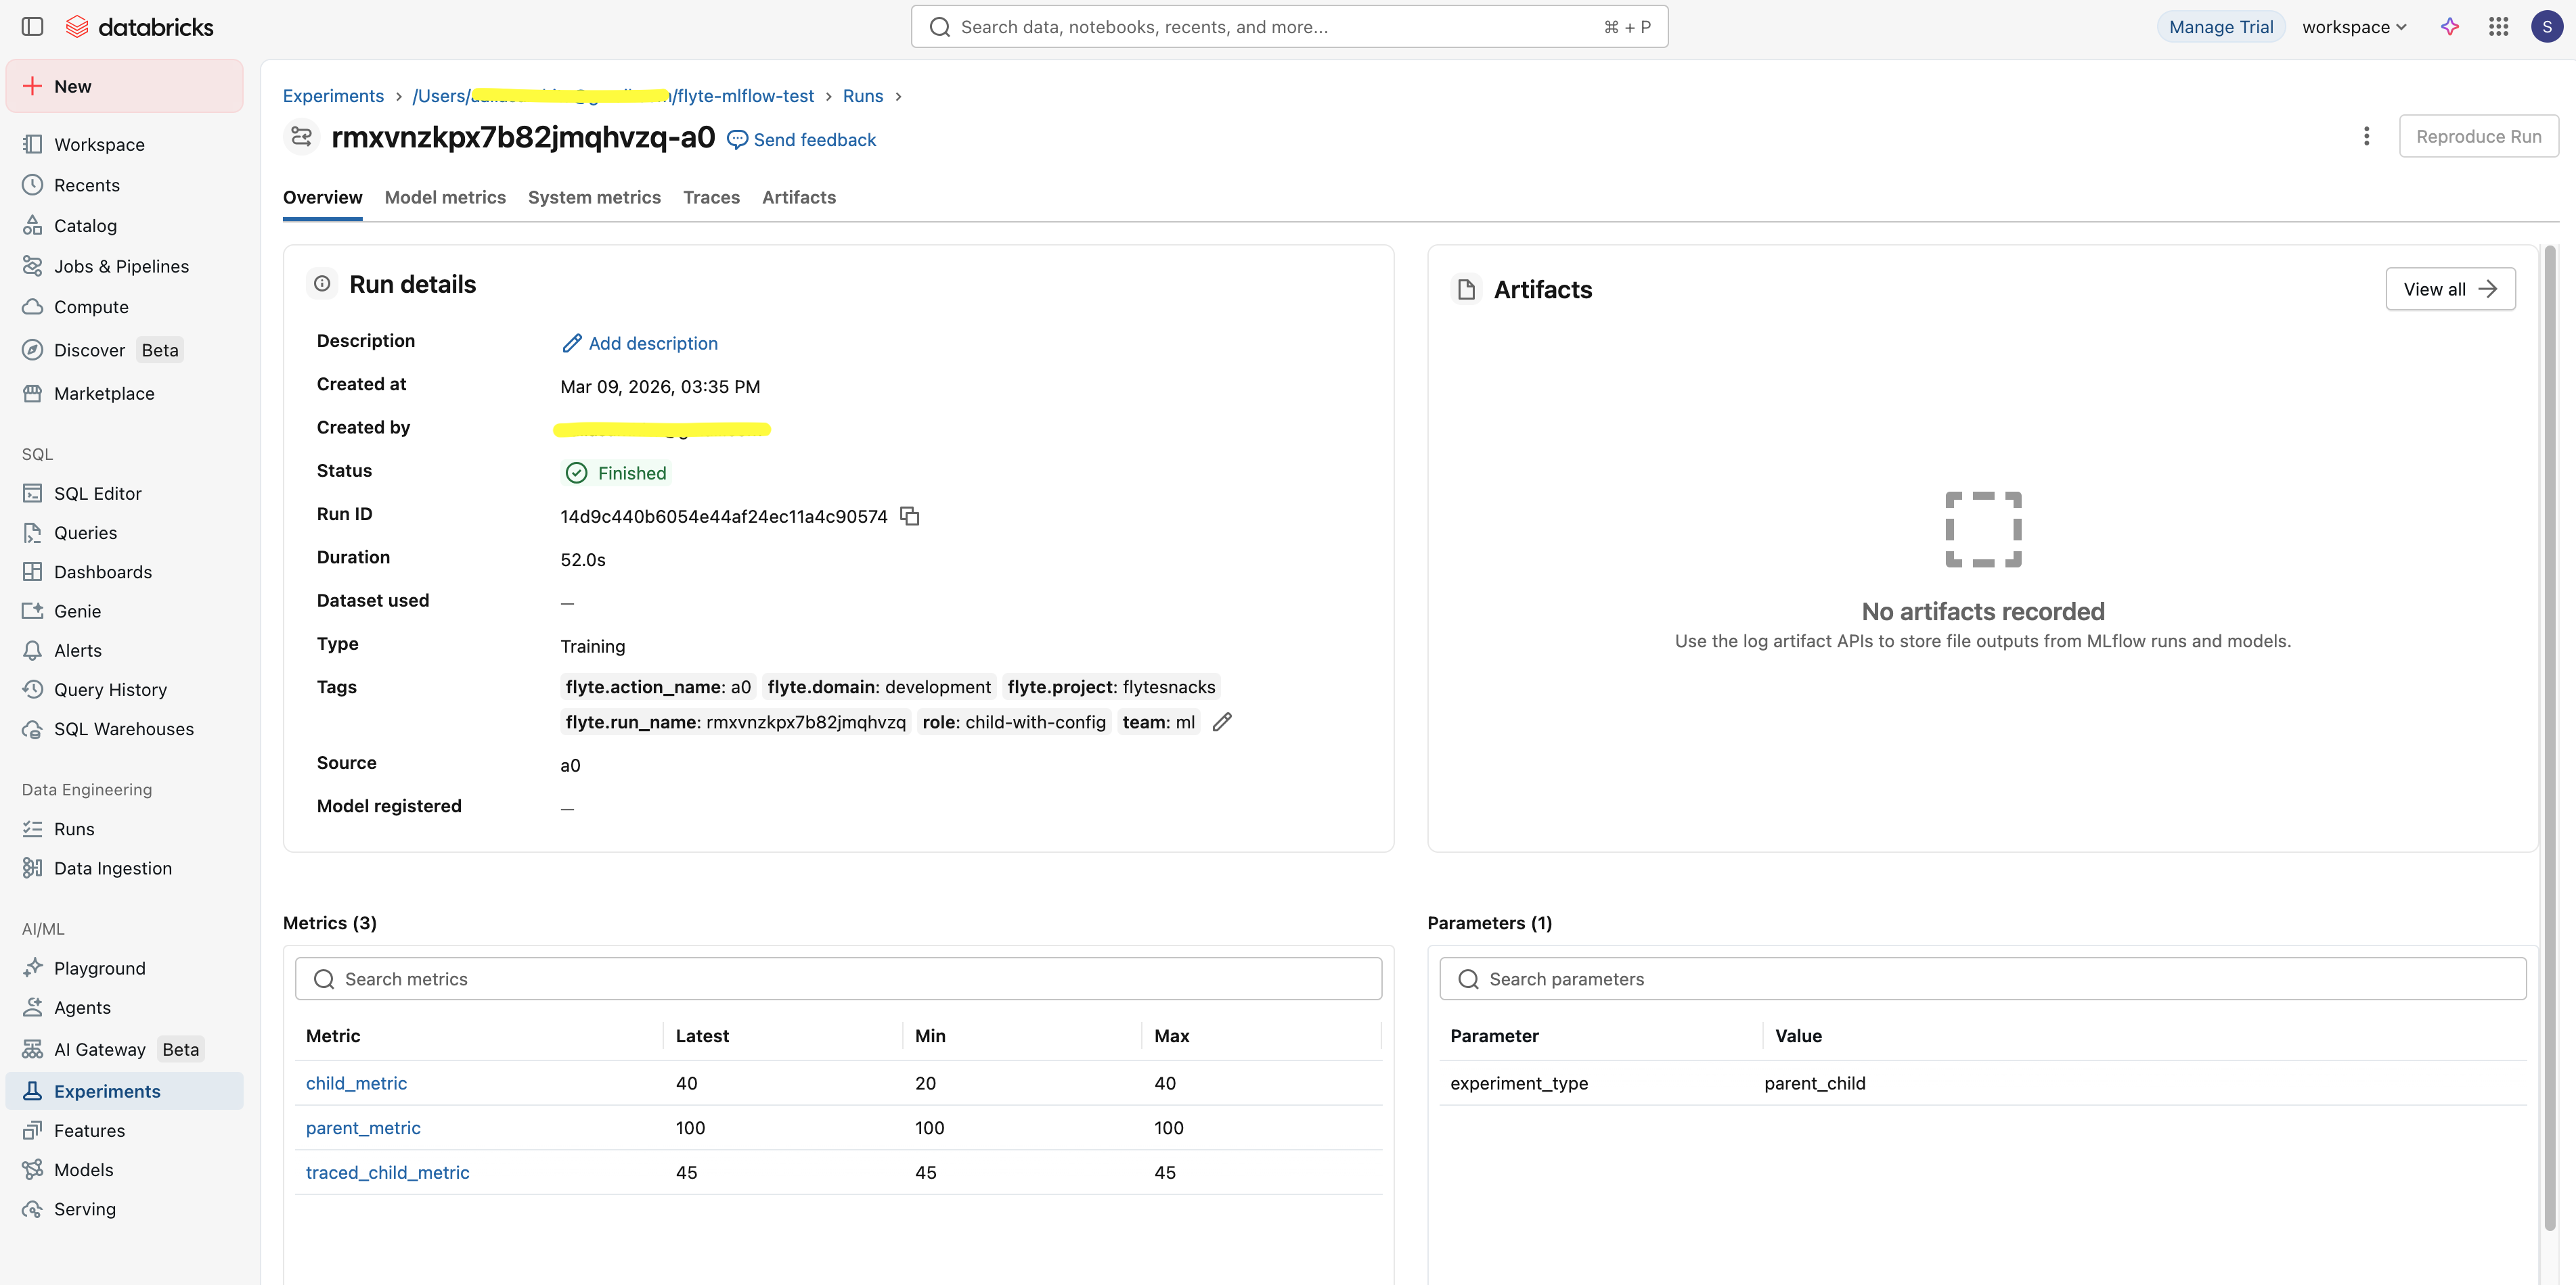Screen dimensions: 2576x1285
Task: Open the Models page
Action: (84, 1169)
